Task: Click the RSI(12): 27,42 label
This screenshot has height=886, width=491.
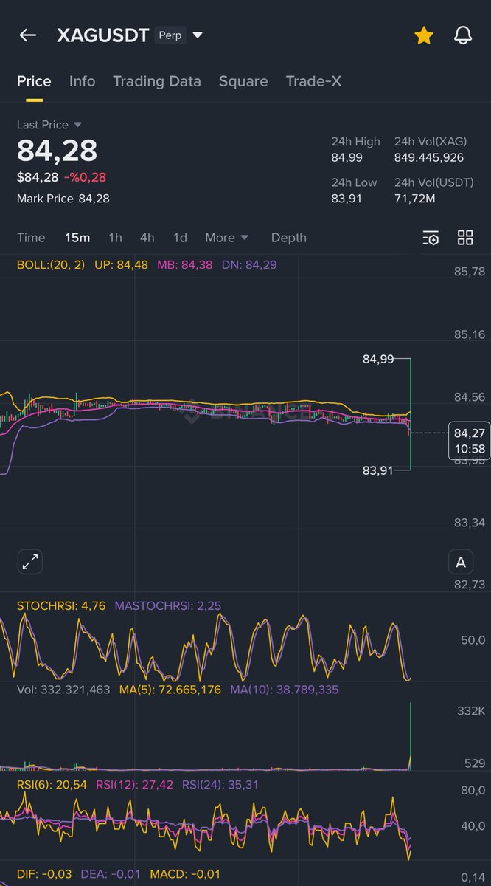Action: pyautogui.click(x=134, y=784)
